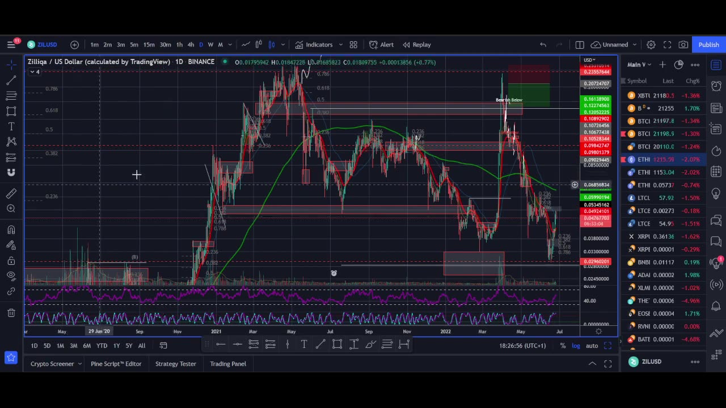Select the 1m timeframe
The height and width of the screenshot is (408, 726).
coord(94,45)
